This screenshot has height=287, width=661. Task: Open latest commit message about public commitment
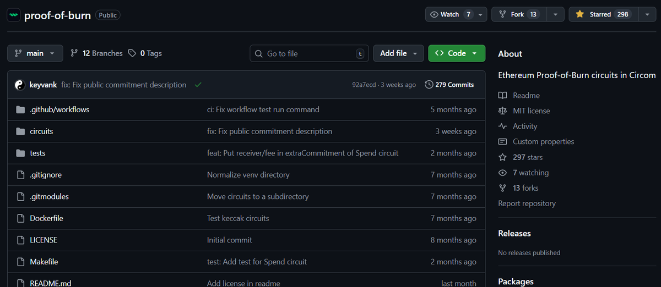point(124,85)
